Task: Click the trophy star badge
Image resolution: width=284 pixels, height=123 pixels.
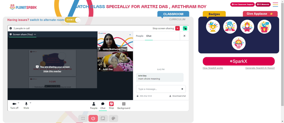Action: coord(213,27)
